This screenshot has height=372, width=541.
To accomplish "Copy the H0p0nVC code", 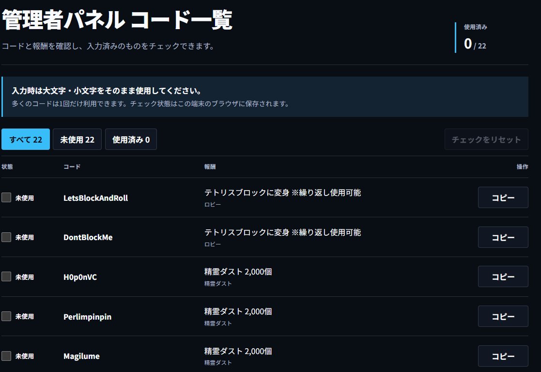I will [x=503, y=276].
